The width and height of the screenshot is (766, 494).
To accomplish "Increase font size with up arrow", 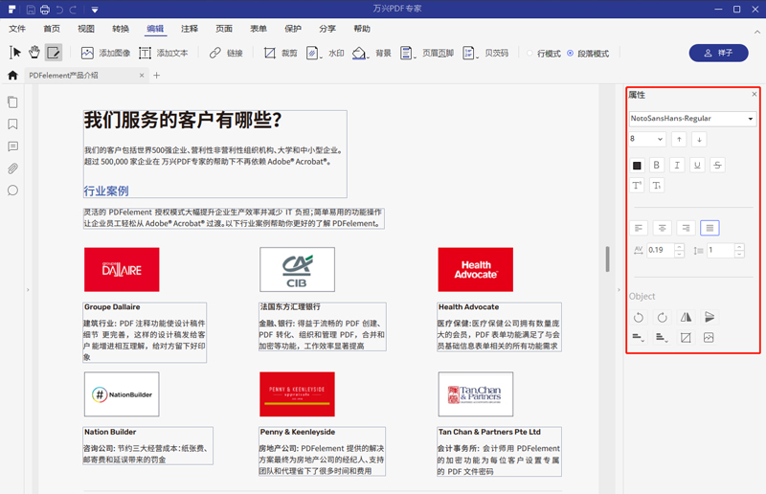I will pyautogui.click(x=679, y=139).
